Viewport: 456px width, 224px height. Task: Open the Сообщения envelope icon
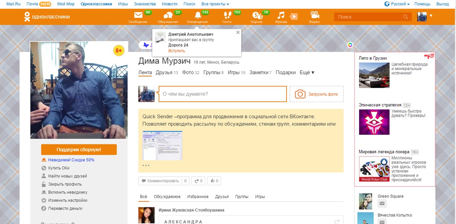click(x=138, y=16)
